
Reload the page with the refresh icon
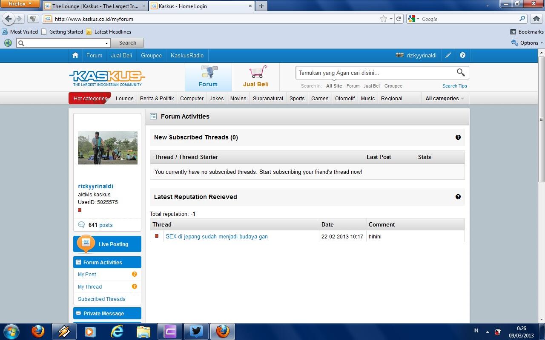pos(399,19)
